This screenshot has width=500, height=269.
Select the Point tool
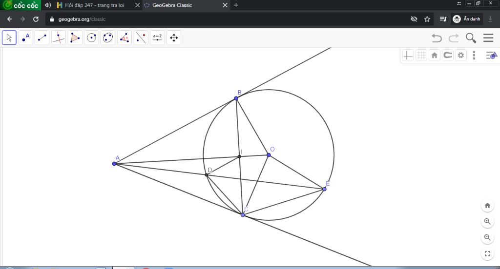click(x=25, y=38)
